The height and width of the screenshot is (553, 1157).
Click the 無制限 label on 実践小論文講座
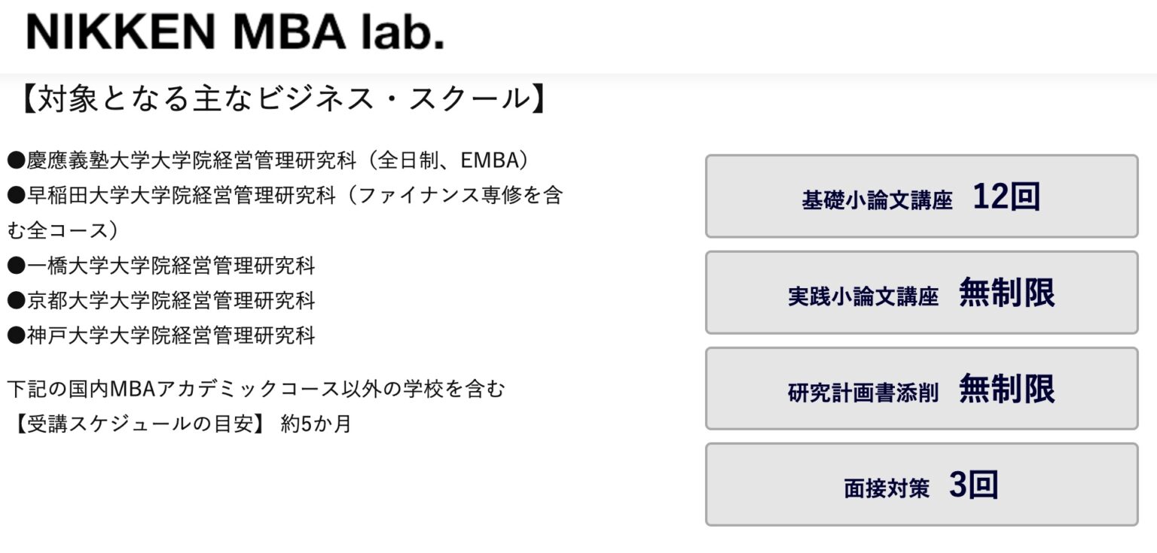1008,292
